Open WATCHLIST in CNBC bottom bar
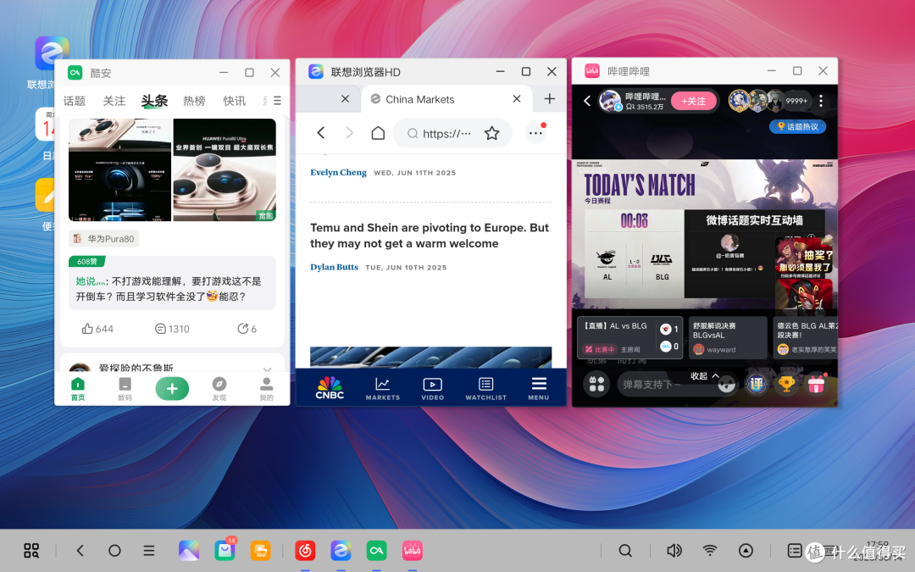Screen dimensions: 915x572 click(x=485, y=389)
